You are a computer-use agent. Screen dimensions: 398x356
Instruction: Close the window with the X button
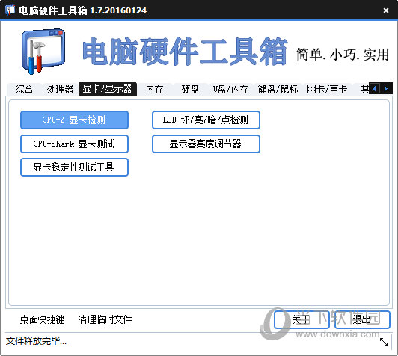(x=386, y=10)
